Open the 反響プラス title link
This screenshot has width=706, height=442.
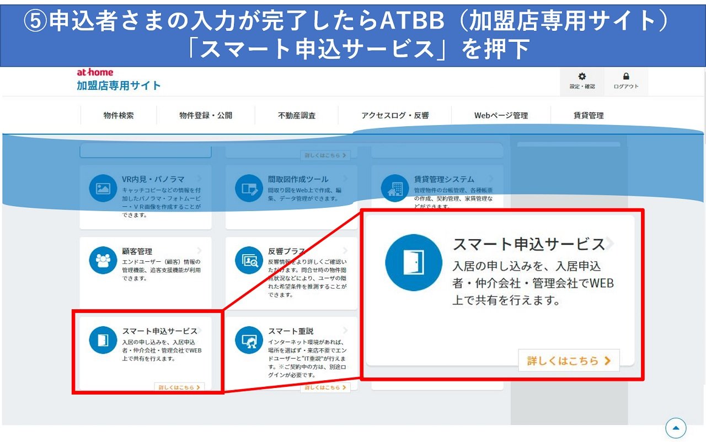(287, 251)
